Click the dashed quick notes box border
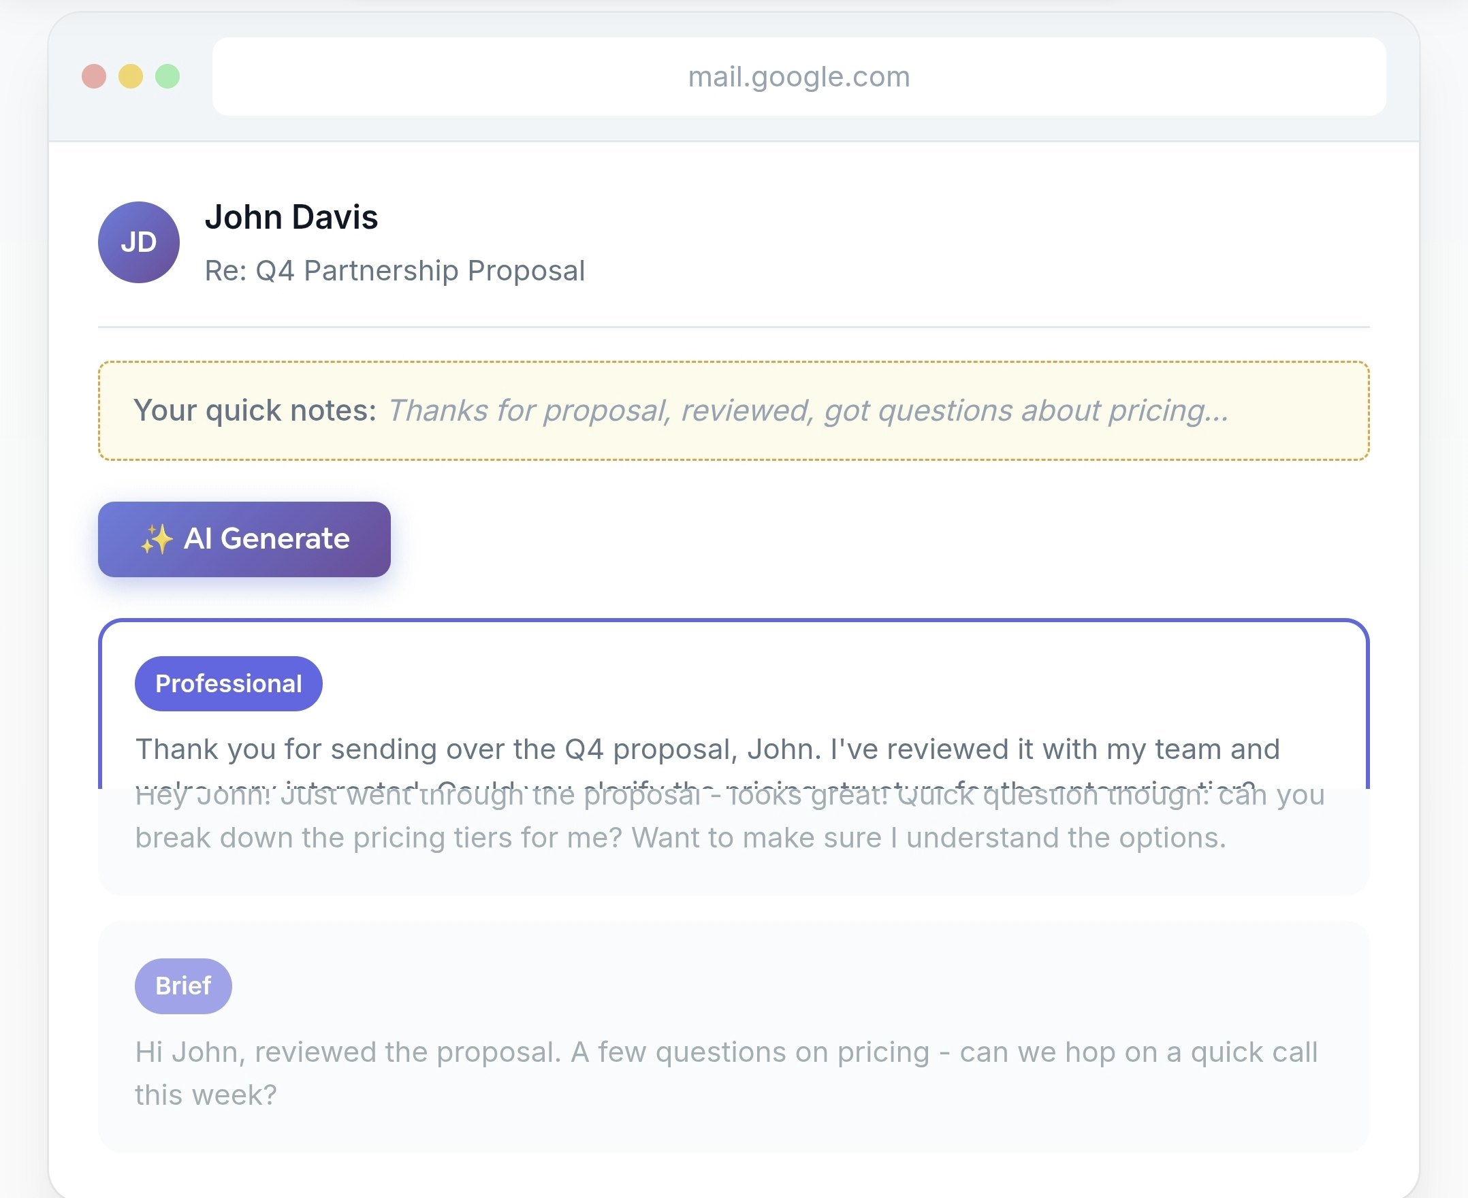The width and height of the screenshot is (1468, 1198). pos(733,364)
